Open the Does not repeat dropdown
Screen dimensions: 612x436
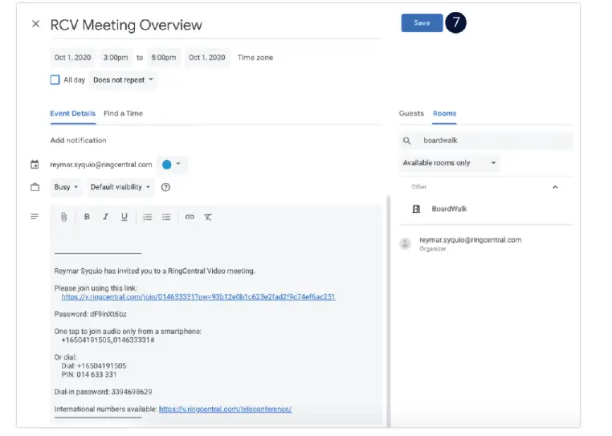[x=123, y=80]
